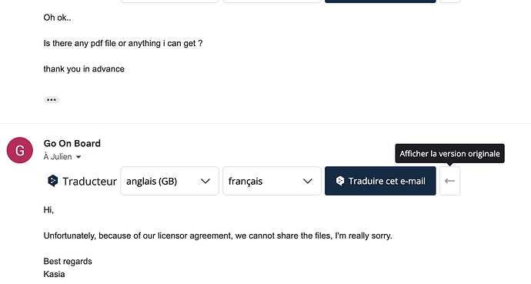Open the français target language dropdown
This screenshot has width=531, height=284.
coord(272,181)
